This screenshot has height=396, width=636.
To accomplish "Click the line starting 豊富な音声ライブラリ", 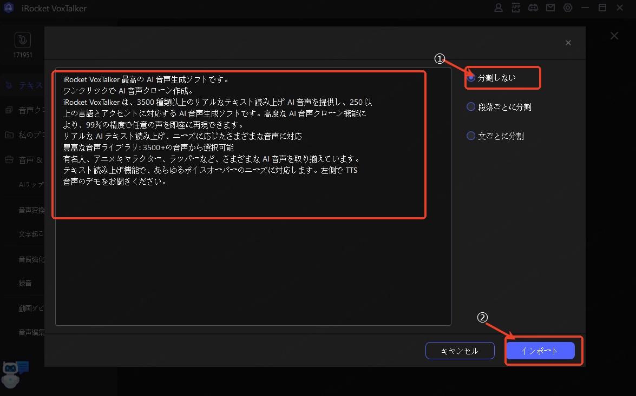I will click(148, 147).
